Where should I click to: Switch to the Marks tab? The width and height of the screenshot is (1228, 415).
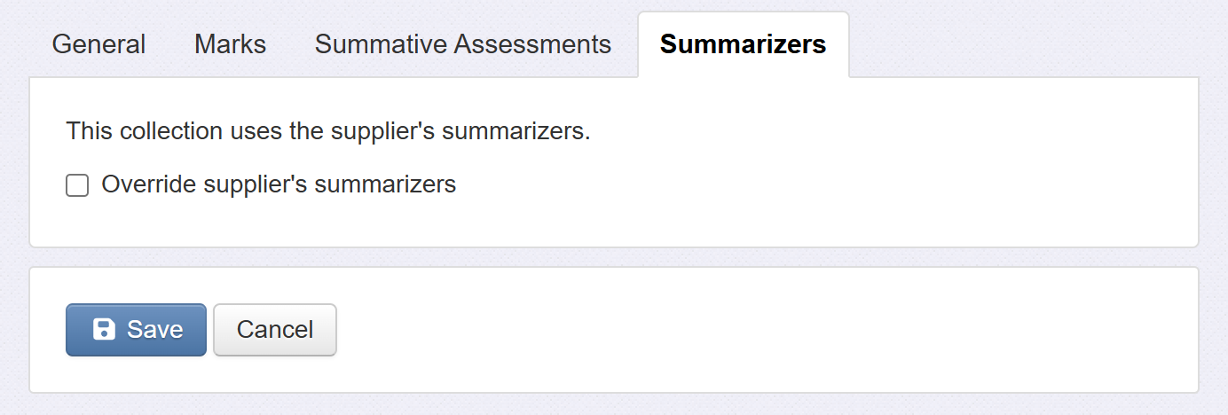coord(230,44)
